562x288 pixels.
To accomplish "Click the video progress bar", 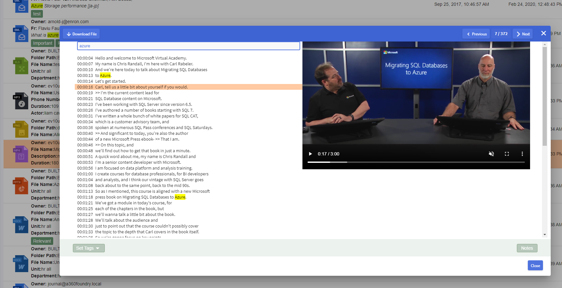I will (x=416, y=162).
